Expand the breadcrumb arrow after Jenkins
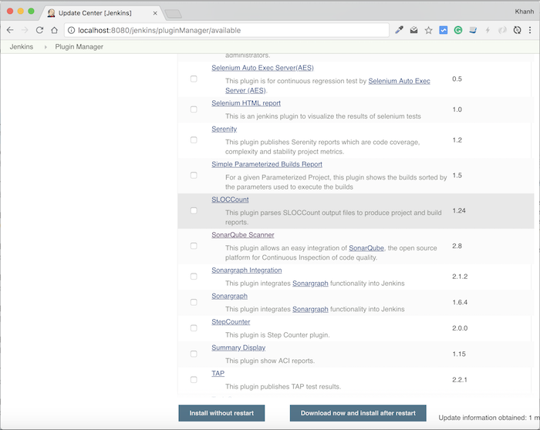The height and width of the screenshot is (430, 540). click(x=45, y=47)
